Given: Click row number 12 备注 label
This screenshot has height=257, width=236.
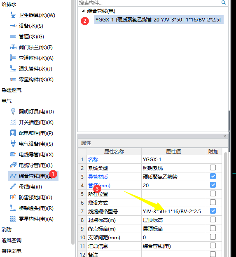Looking at the screenshot, I should (x=93, y=255).
